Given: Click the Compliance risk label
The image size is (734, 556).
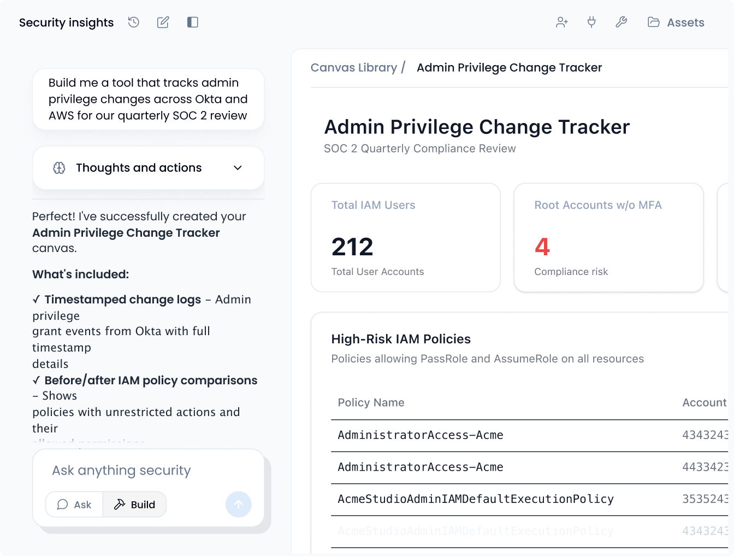Looking at the screenshot, I should coord(571,272).
